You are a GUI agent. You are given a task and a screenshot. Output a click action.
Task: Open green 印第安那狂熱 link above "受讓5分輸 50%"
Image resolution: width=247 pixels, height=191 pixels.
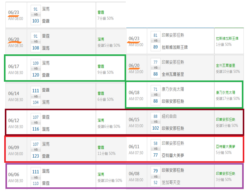tap(225, 120)
